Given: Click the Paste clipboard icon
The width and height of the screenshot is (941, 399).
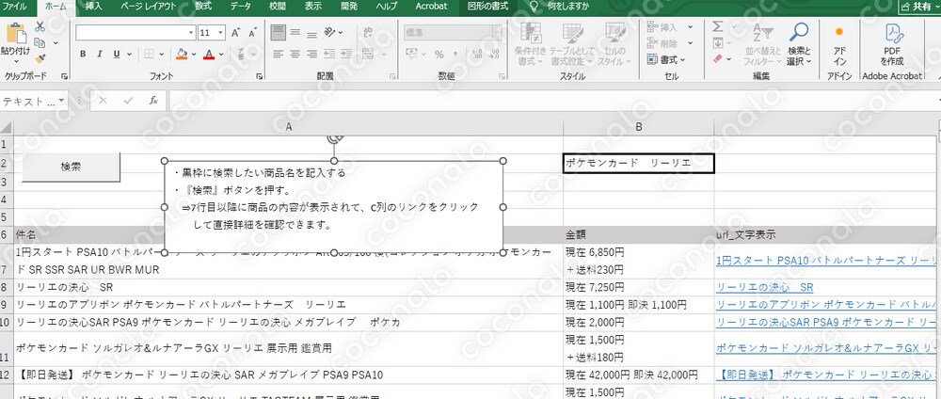Looking at the screenshot, I should pos(16,34).
